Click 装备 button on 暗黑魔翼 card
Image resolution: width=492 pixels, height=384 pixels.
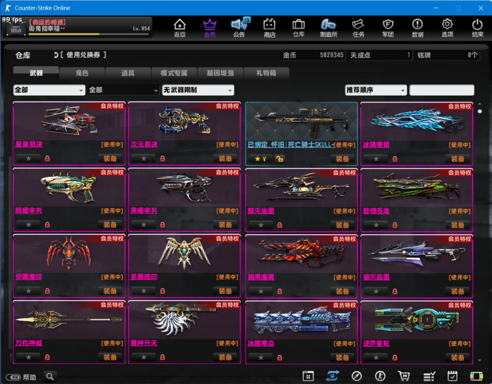(x=342, y=292)
